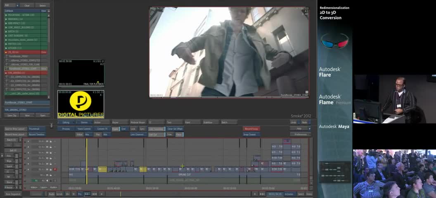Select the FINAL FOR PLAYBACK thumbnail
The height and width of the screenshot is (198, 436).
point(81,73)
